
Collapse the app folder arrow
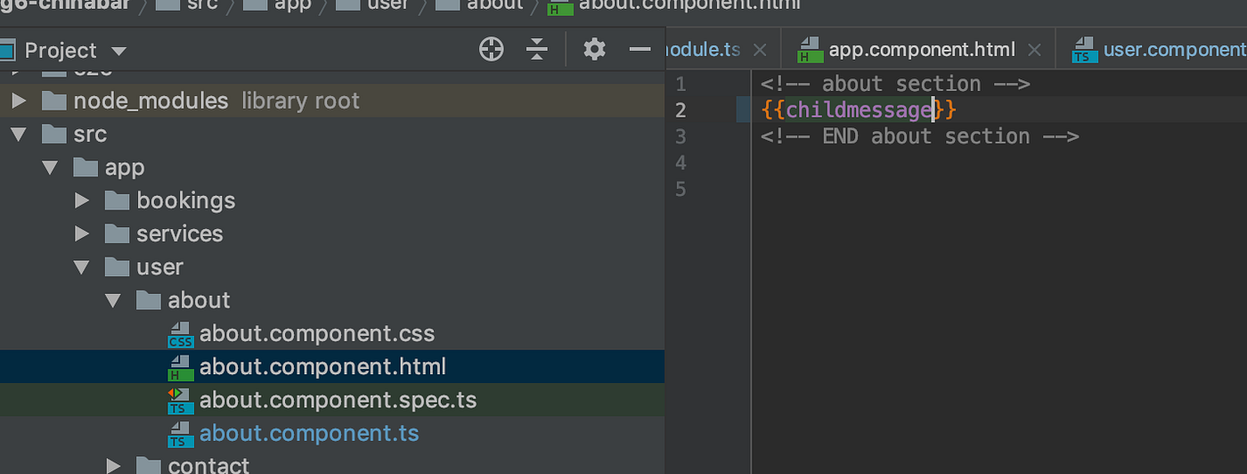[x=51, y=168]
